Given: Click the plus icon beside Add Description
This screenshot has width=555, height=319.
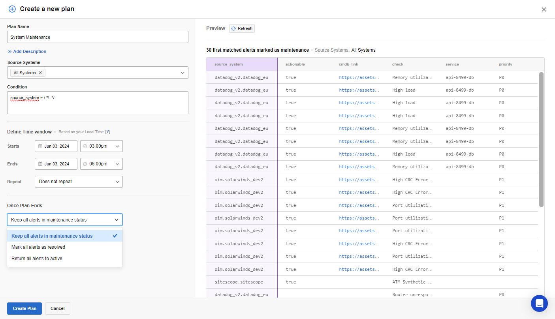Looking at the screenshot, I should coord(9,51).
